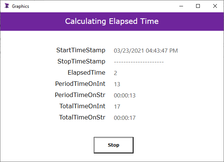Click the StopTimeStamp label
The image size is (224, 162).
(x=81, y=62)
